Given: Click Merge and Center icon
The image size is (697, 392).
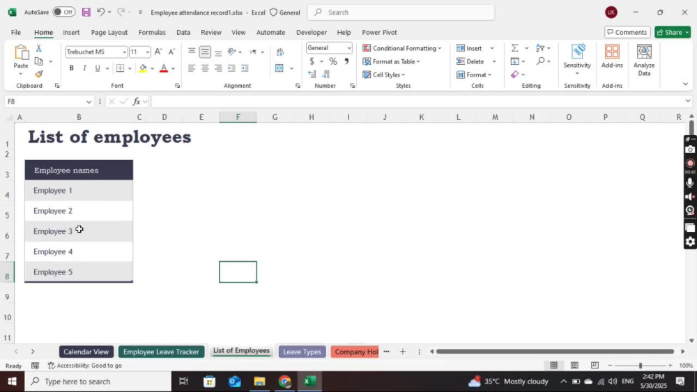Looking at the screenshot, I should point(279,68).
